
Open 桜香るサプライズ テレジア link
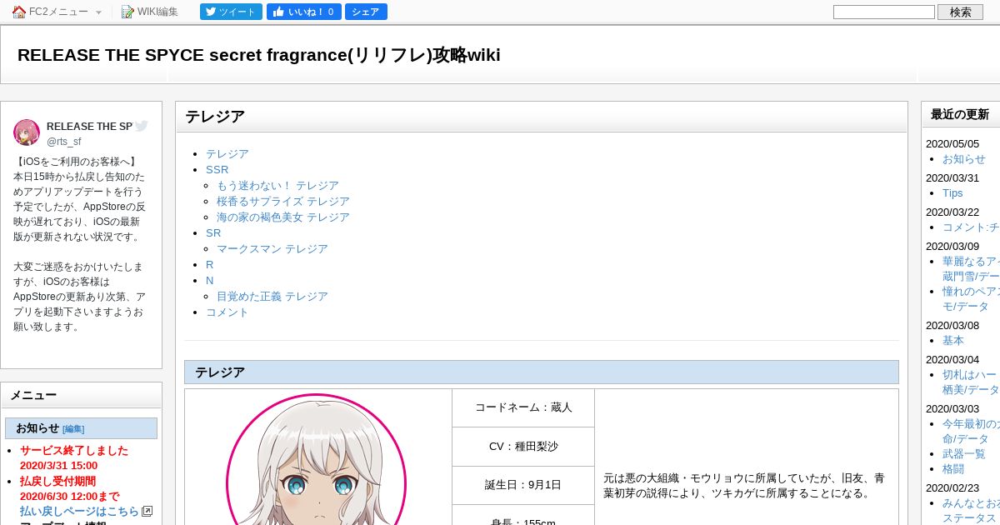pyautogui.click(x=283, y=202)
